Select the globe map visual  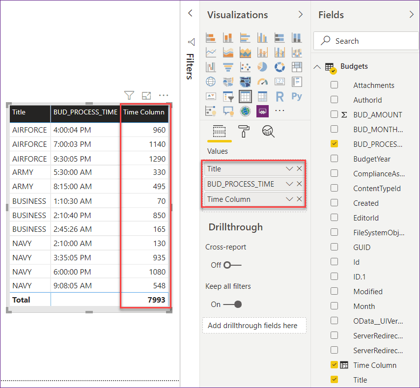point(211,82)
